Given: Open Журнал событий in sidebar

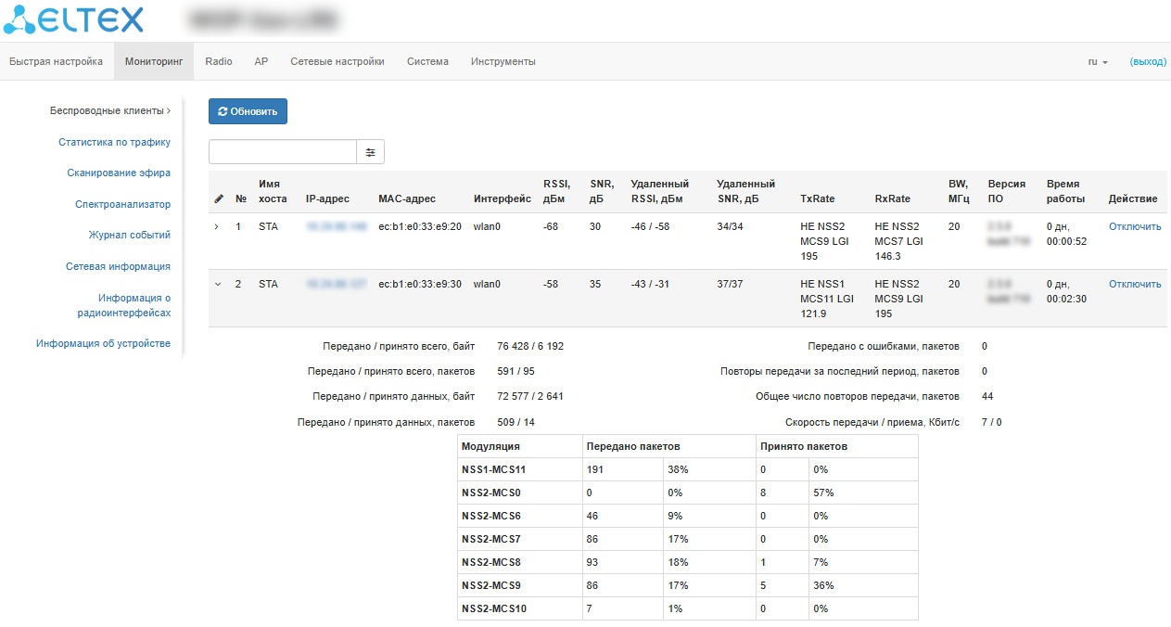Looking at the screenshot, I should [129, 236].
